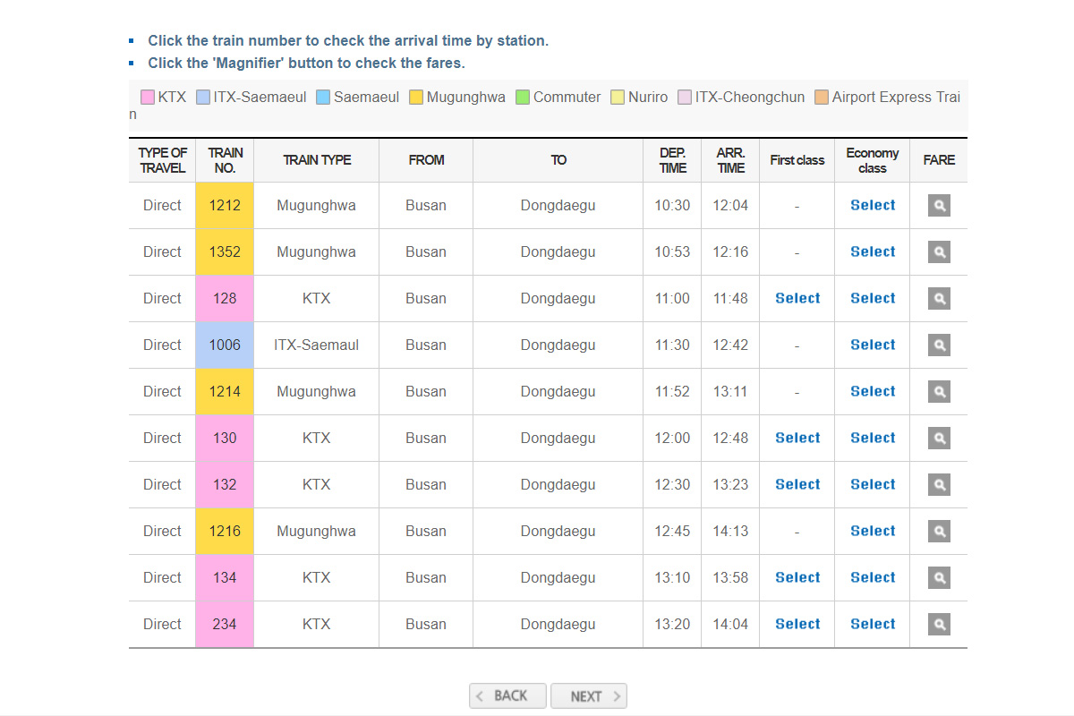Open fare magnifier for KTX 130
Screen dimensions: 1074x716
[x=939, y=439]
